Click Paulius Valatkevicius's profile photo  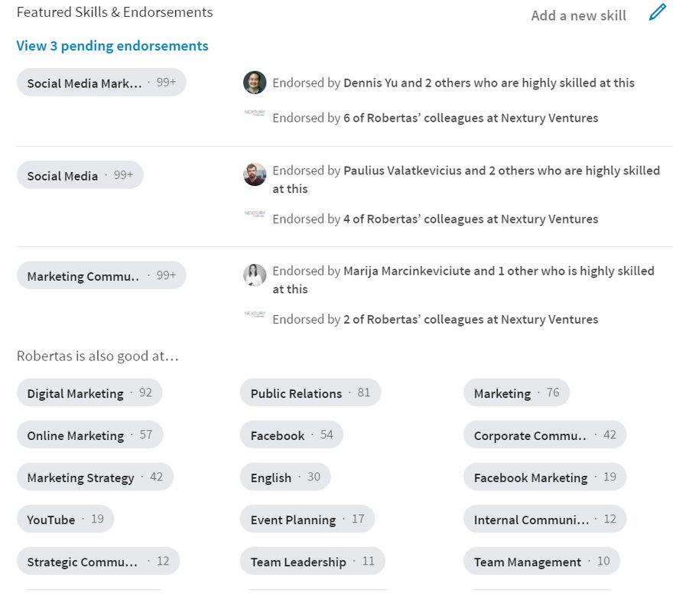[x=255, y=174]
